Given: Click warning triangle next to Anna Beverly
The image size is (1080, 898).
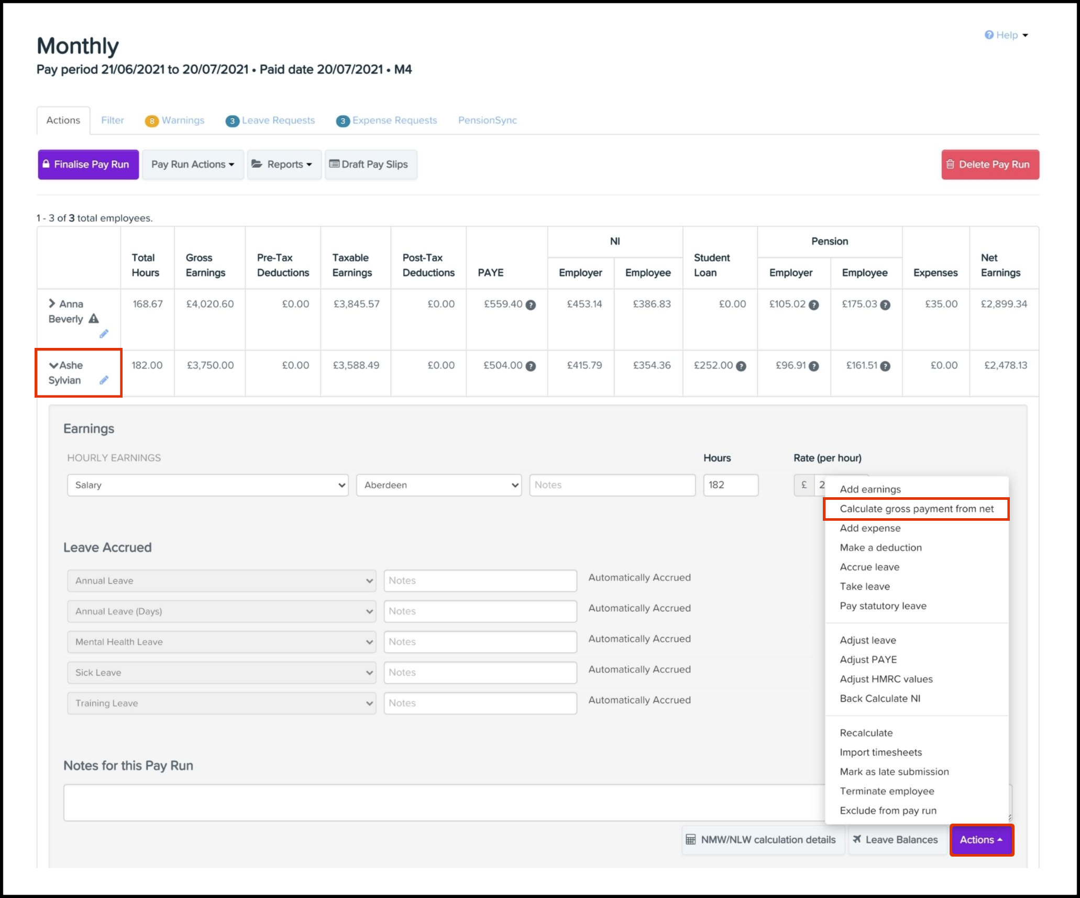Looking at the screenshot, I should point(94,319).
